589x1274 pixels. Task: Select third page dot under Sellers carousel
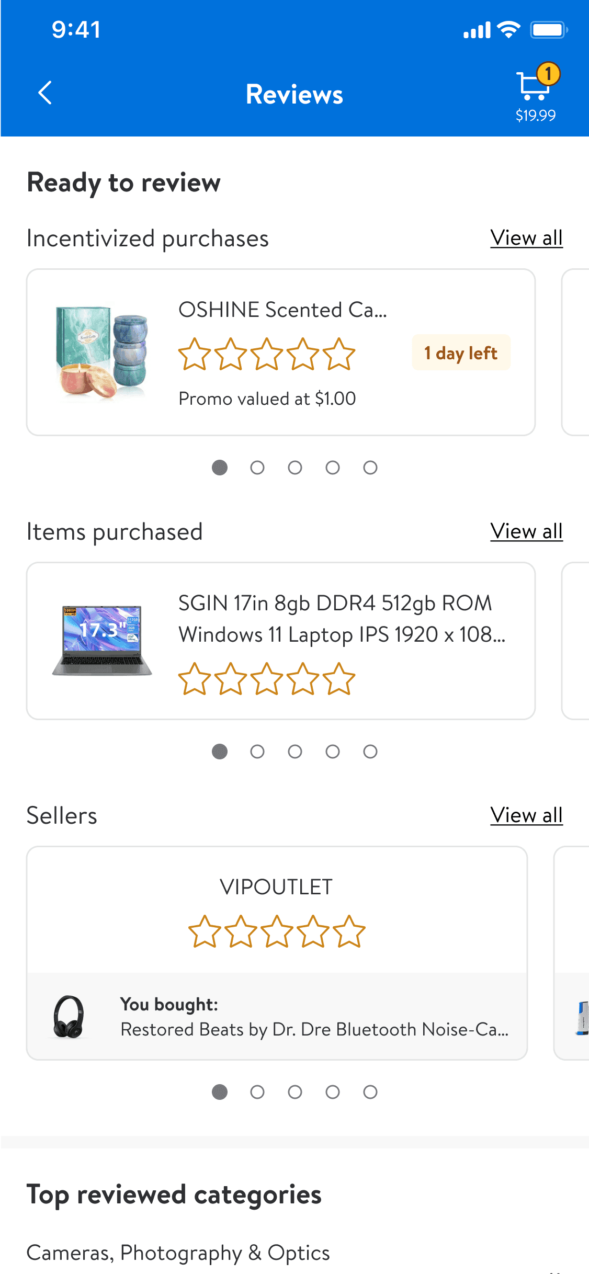[x=295, y=1092]
